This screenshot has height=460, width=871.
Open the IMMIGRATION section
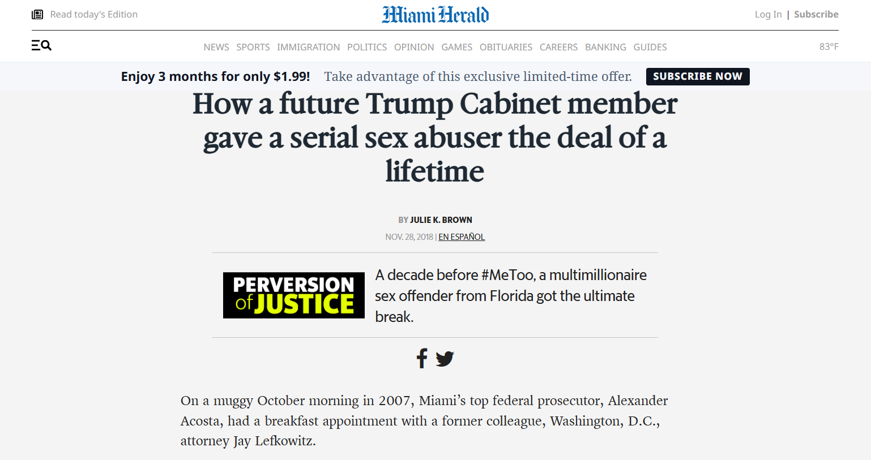pyautogui.click(x=309, y=47)
